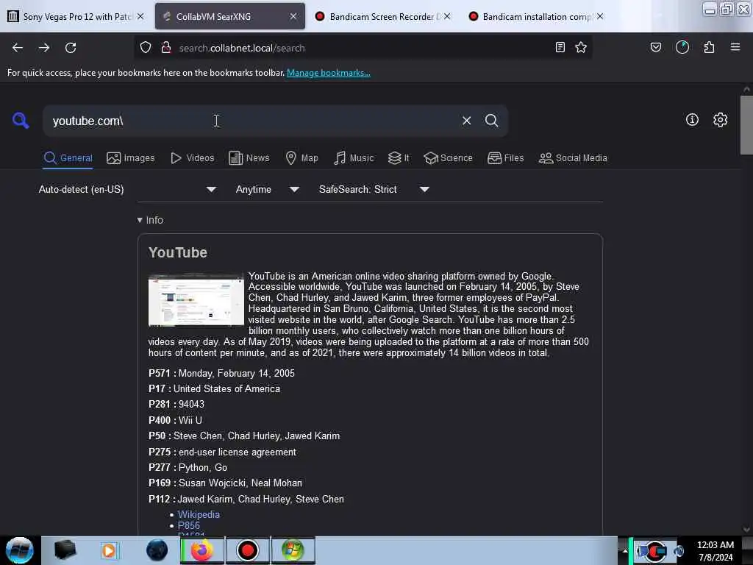This screenshot has height=565, width=753.
Task: Open SearXNG preferences gear
Action: tap(720, 120)
